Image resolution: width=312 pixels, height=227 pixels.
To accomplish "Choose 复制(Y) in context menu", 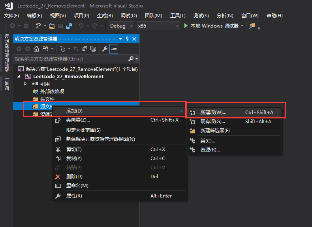I will pos(119,159).
